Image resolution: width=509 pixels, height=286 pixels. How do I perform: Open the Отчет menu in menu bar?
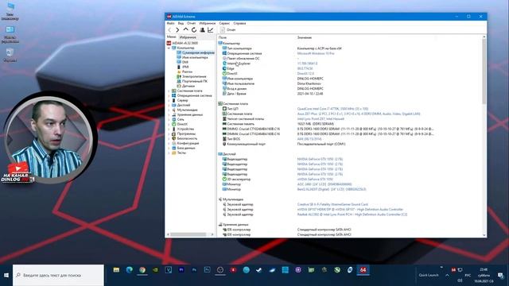[191, 23]
